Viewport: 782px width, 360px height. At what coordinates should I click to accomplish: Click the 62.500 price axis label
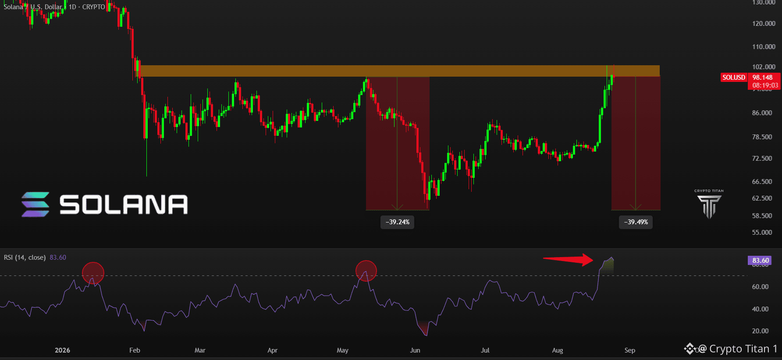pyautogui.click(x=762, y=198)
